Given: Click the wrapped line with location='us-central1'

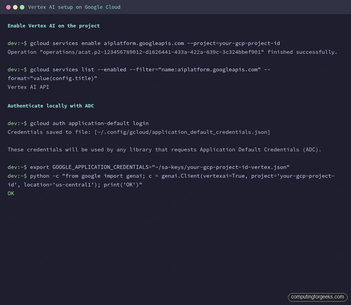Looking at the screenshot, I should pyautogui.click(x=75, y=185).
